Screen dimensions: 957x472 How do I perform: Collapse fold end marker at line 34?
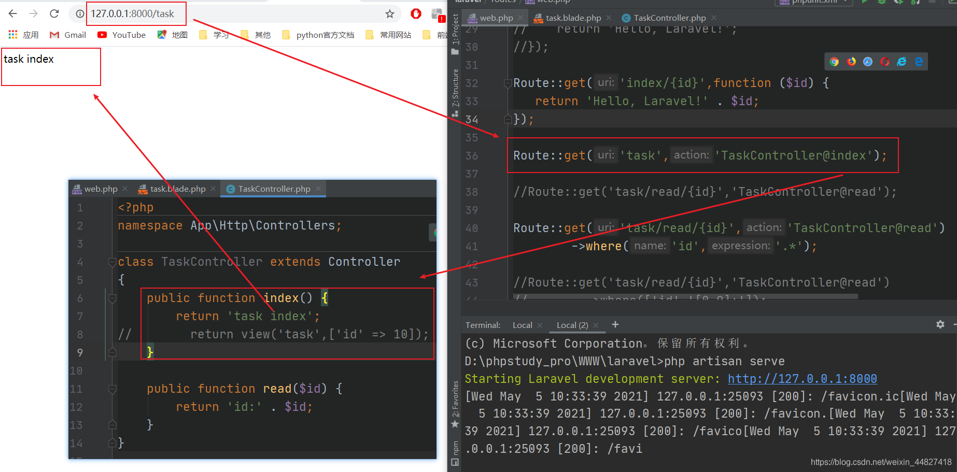tap(508, 120)
